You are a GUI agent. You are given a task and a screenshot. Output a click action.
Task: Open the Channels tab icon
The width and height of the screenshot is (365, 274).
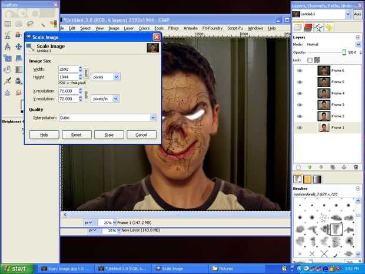pyautogui.click(x=308, y=28)
